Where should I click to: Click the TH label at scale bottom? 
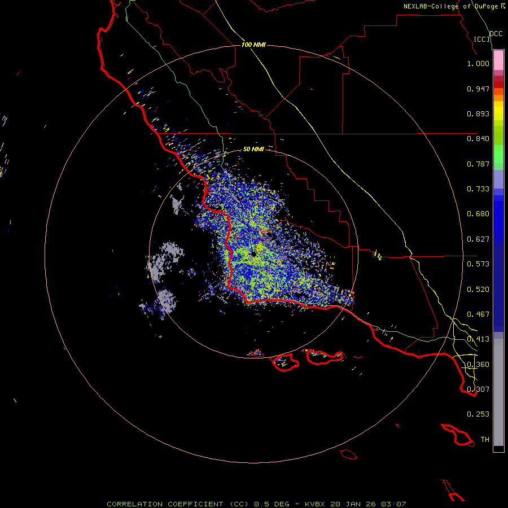(x=485, y=440)
